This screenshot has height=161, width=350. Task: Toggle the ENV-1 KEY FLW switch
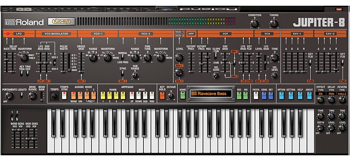click(x=310, y=63)
